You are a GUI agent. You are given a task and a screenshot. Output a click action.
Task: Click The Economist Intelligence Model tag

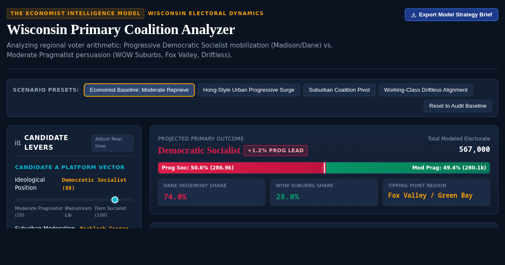(x=75, y=13)
